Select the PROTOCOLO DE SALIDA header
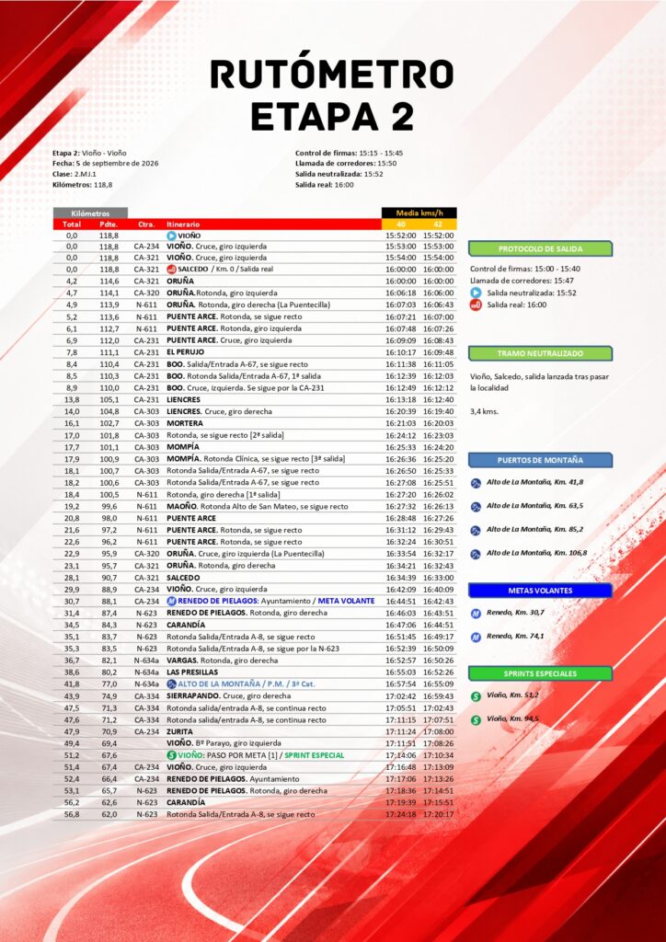 [541, 248]
